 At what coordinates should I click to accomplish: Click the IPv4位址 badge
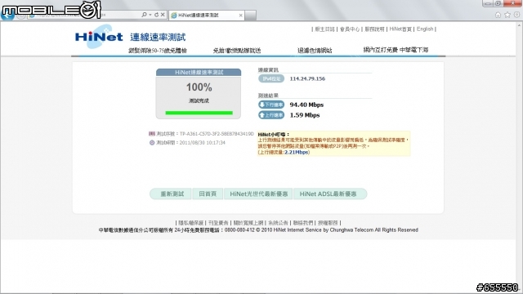click(271, 78)
